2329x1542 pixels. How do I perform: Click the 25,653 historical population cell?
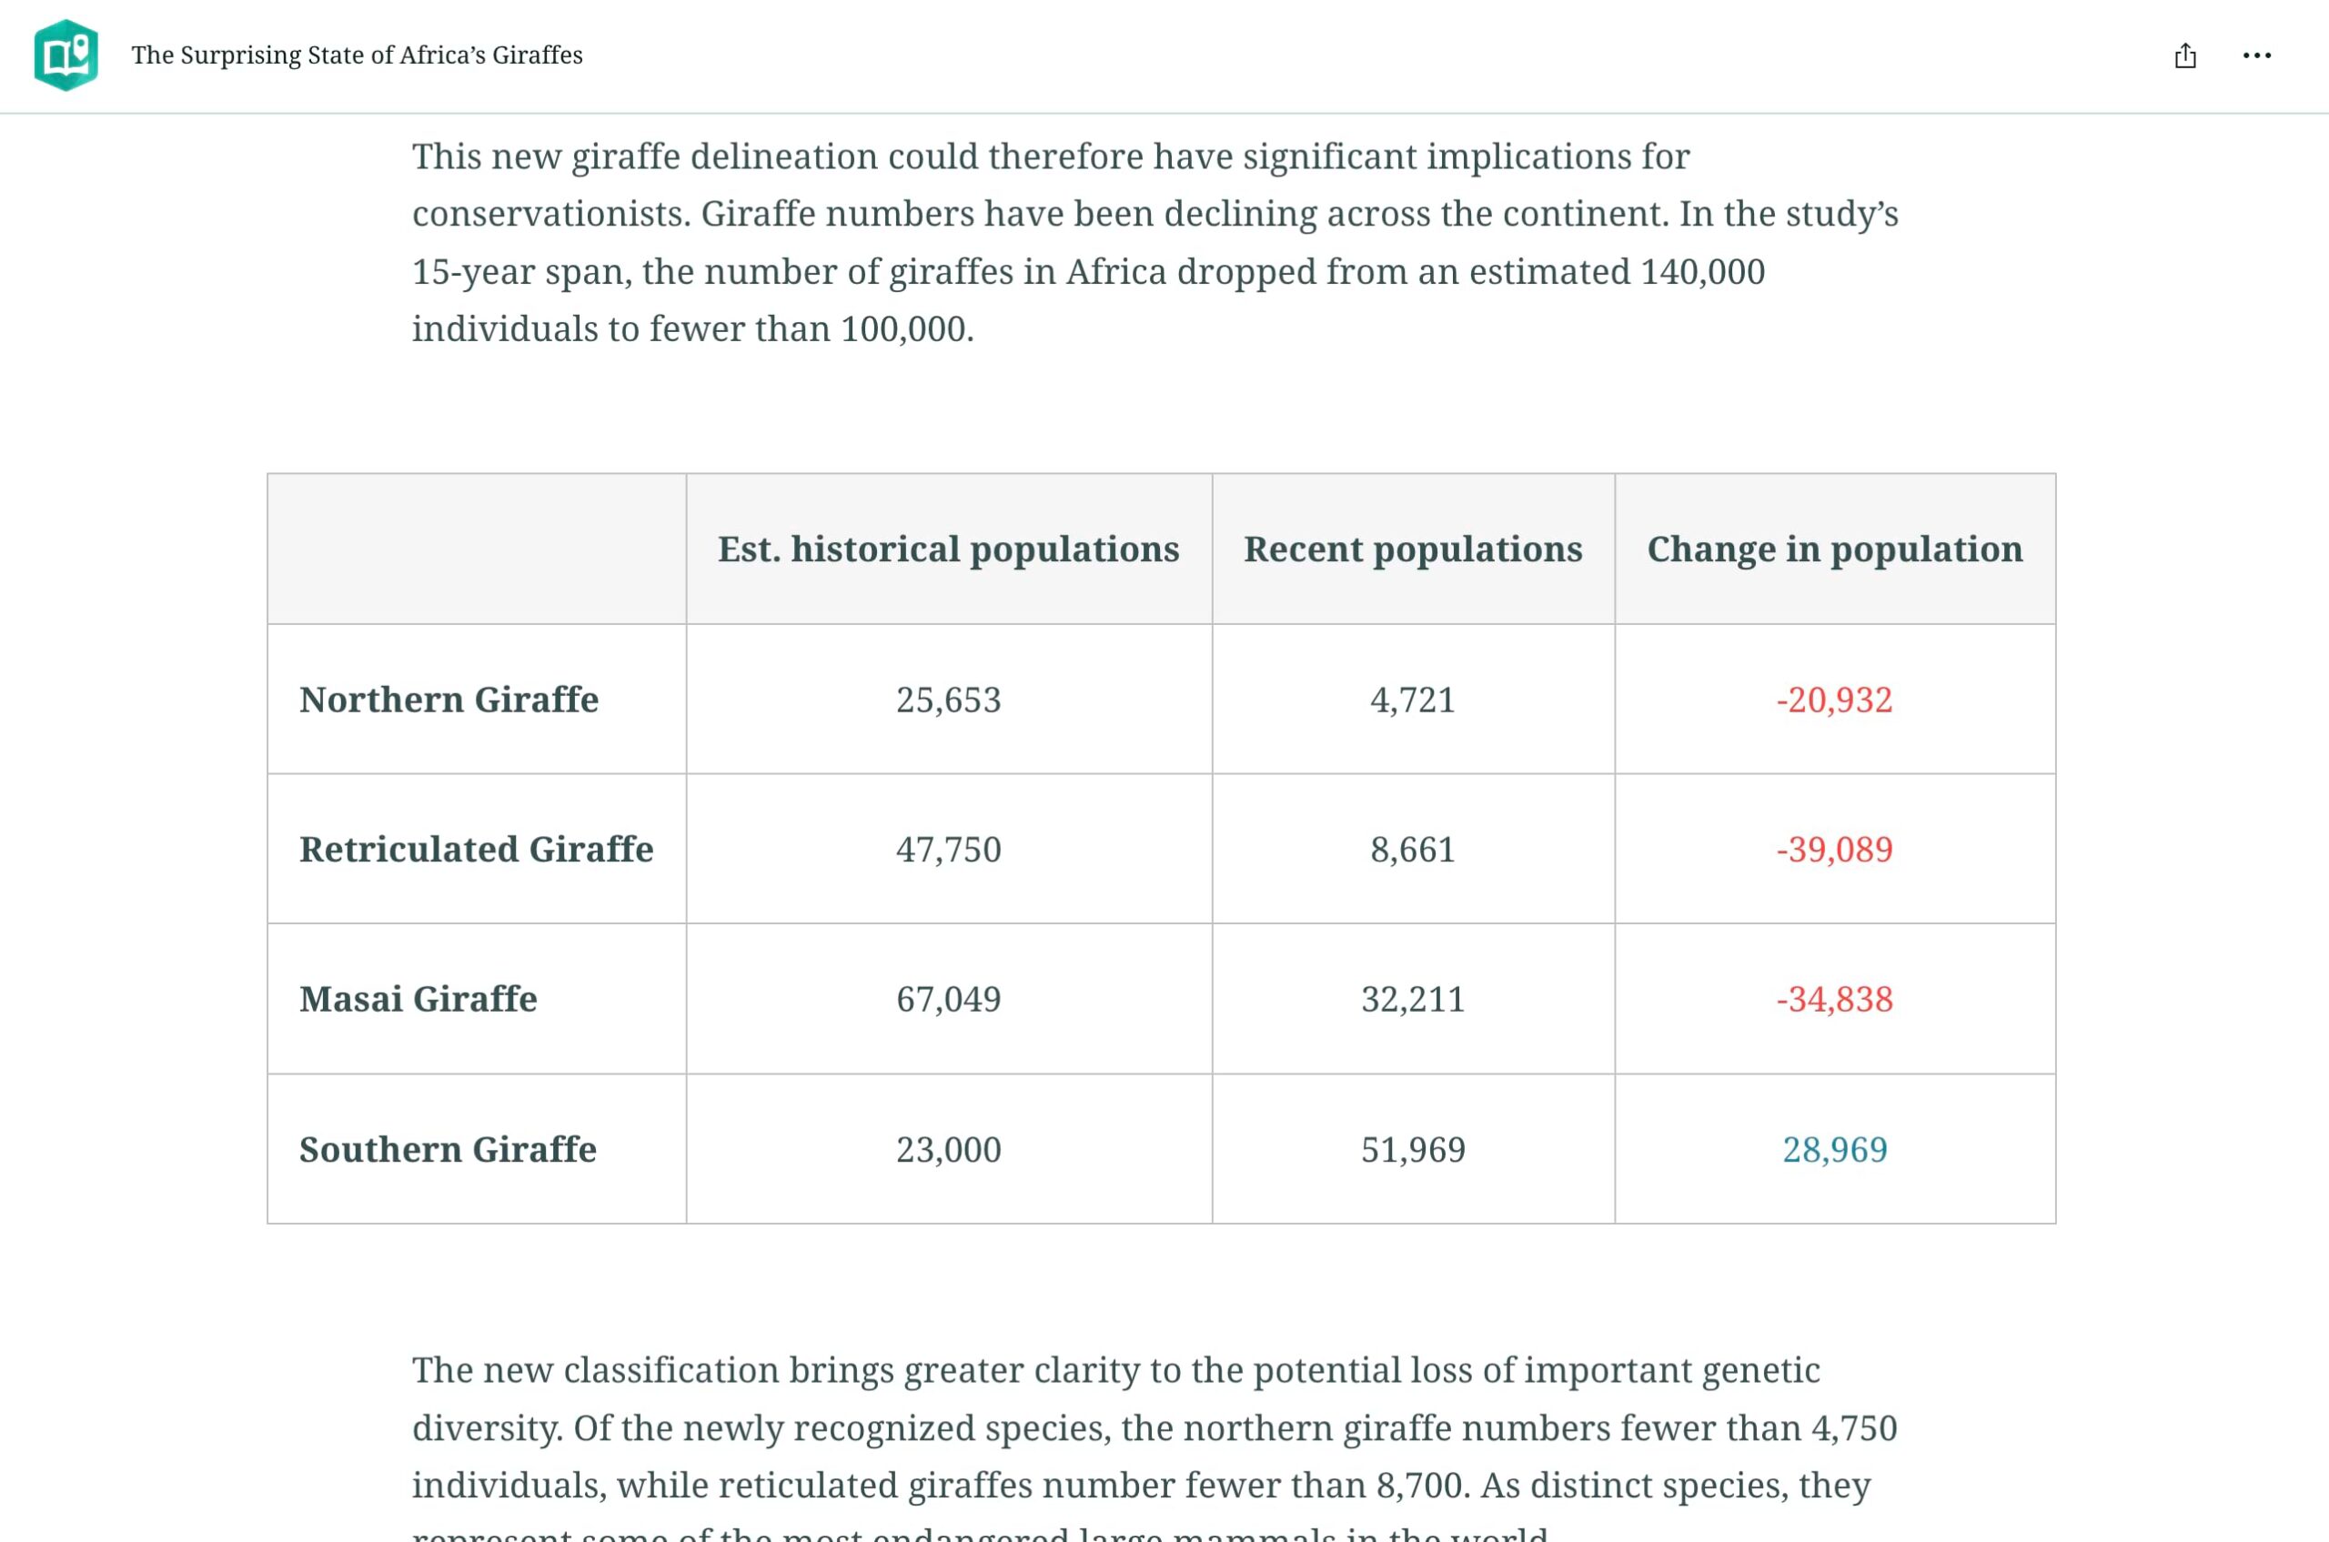(948, 700)
